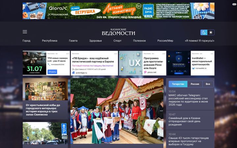Click the pvbridge.ru favicon icon

(73, 73)
